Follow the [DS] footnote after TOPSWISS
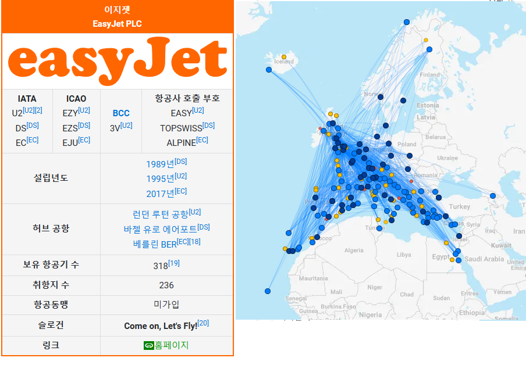The image size is (526, 365). tap(208, 126)
